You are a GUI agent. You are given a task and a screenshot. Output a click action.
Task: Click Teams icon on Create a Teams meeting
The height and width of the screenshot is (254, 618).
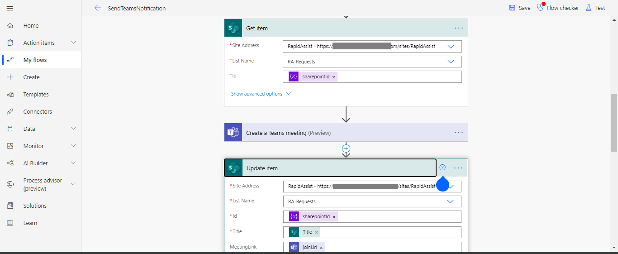pyautogui.click(x=233, y=133)
